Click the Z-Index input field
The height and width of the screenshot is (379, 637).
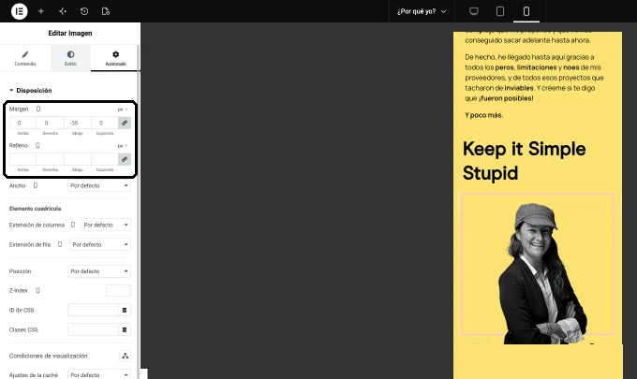[x=118, y=290]
